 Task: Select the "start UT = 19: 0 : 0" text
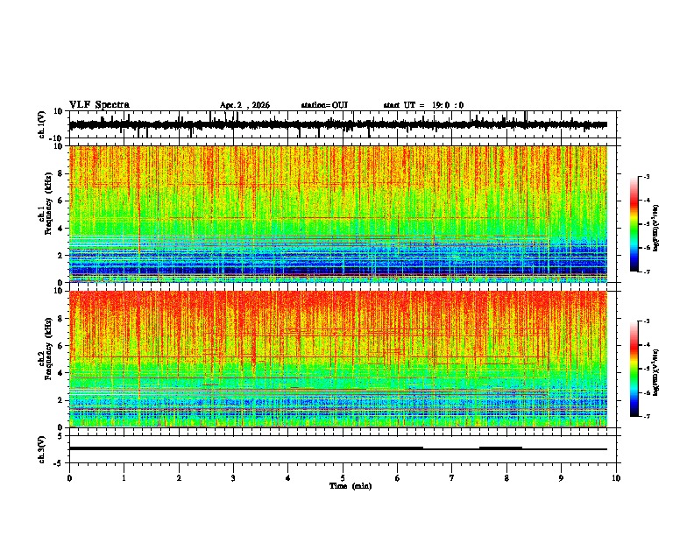(x=423, y=105)
